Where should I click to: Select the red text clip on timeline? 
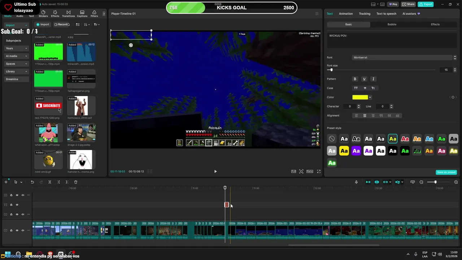click(x=227, y=205)
